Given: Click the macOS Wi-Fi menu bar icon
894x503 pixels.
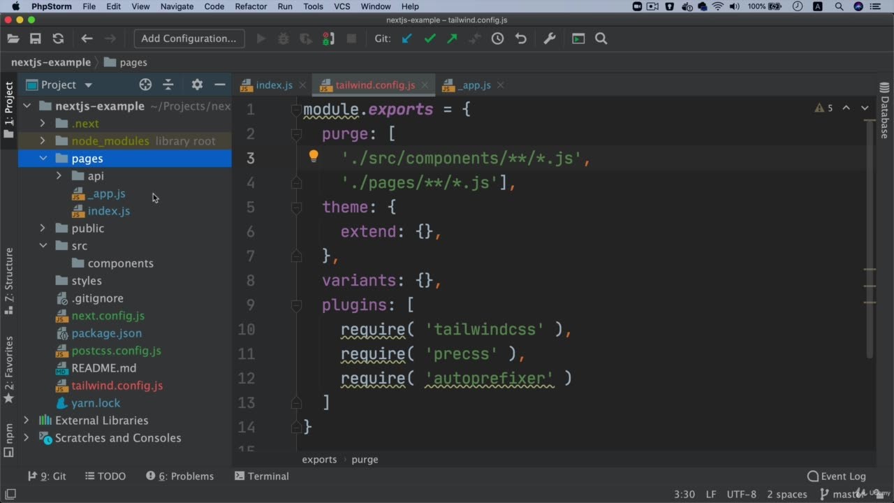Looking at the screenshot, I should click(718, 6).
